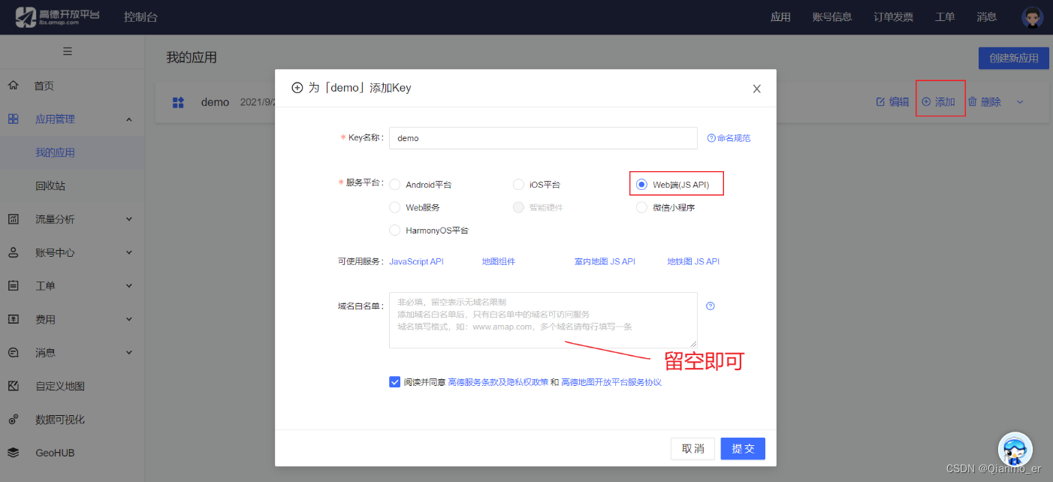Open 账号信息 in the top navigation
Image resolution: width=1053 pixels, height=482 pixels.
[x=832, y=17]
